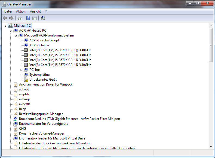This screenshot has width=215, height=158.
Task: Open the blue Help toolbar icon
Action: (x=28, y=18)
